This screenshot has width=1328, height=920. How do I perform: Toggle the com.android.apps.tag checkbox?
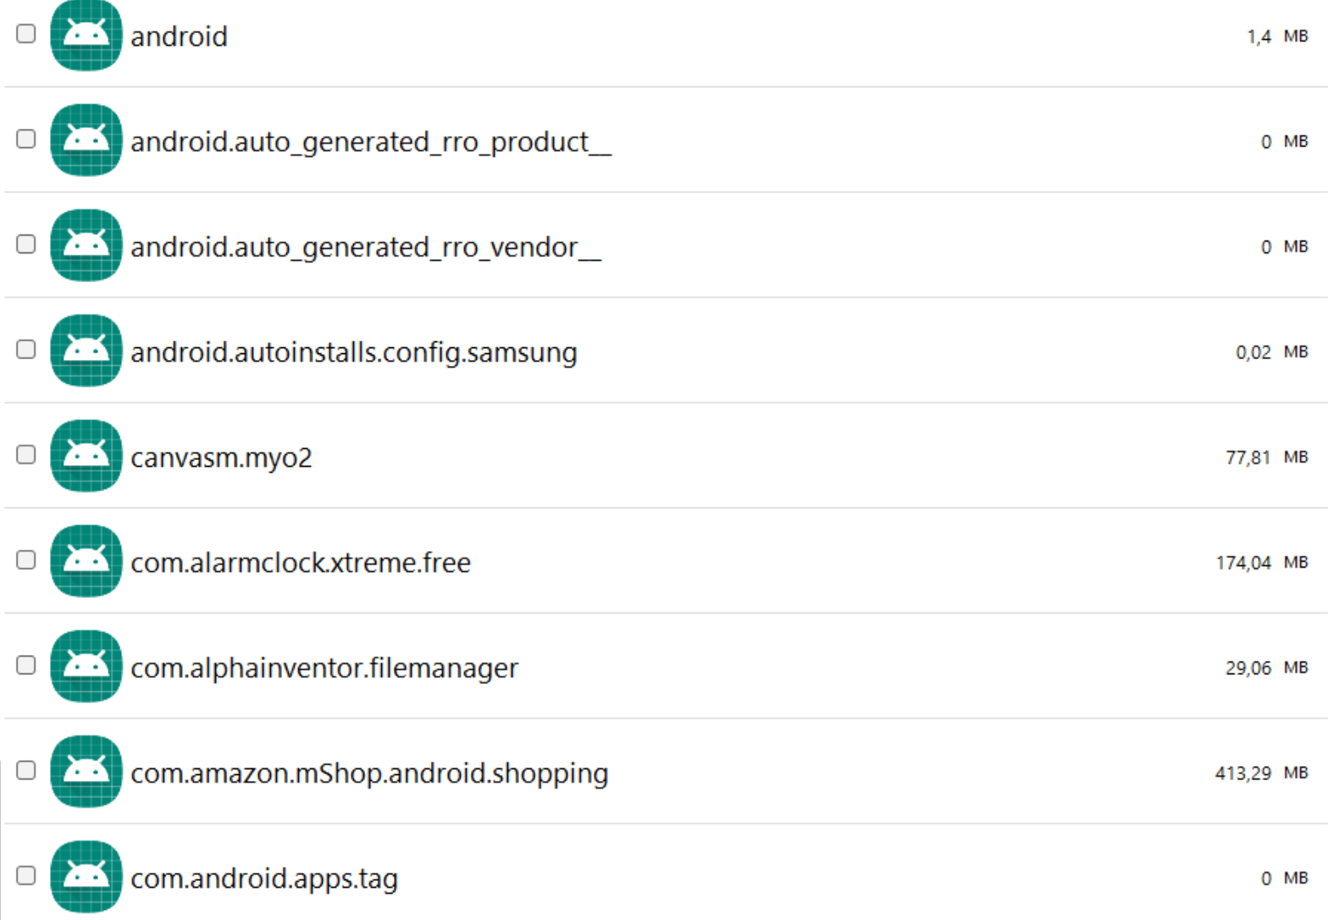click(26, 875)
